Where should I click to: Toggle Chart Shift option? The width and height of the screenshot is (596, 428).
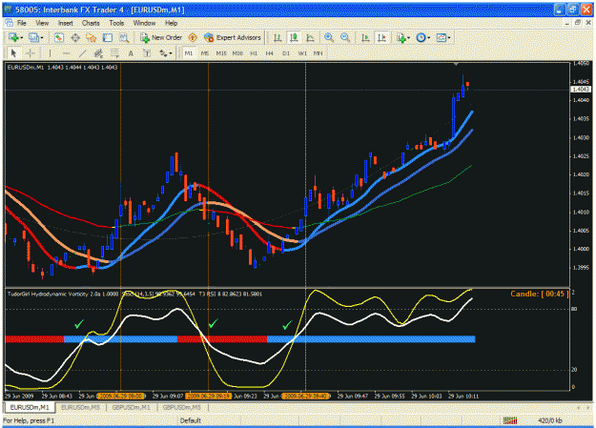(381, 37)
